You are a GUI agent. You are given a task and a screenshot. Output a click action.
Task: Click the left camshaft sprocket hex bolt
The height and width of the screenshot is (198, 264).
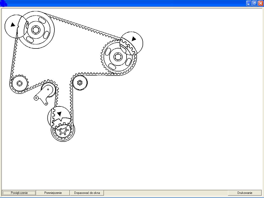[x=36, y=30]
